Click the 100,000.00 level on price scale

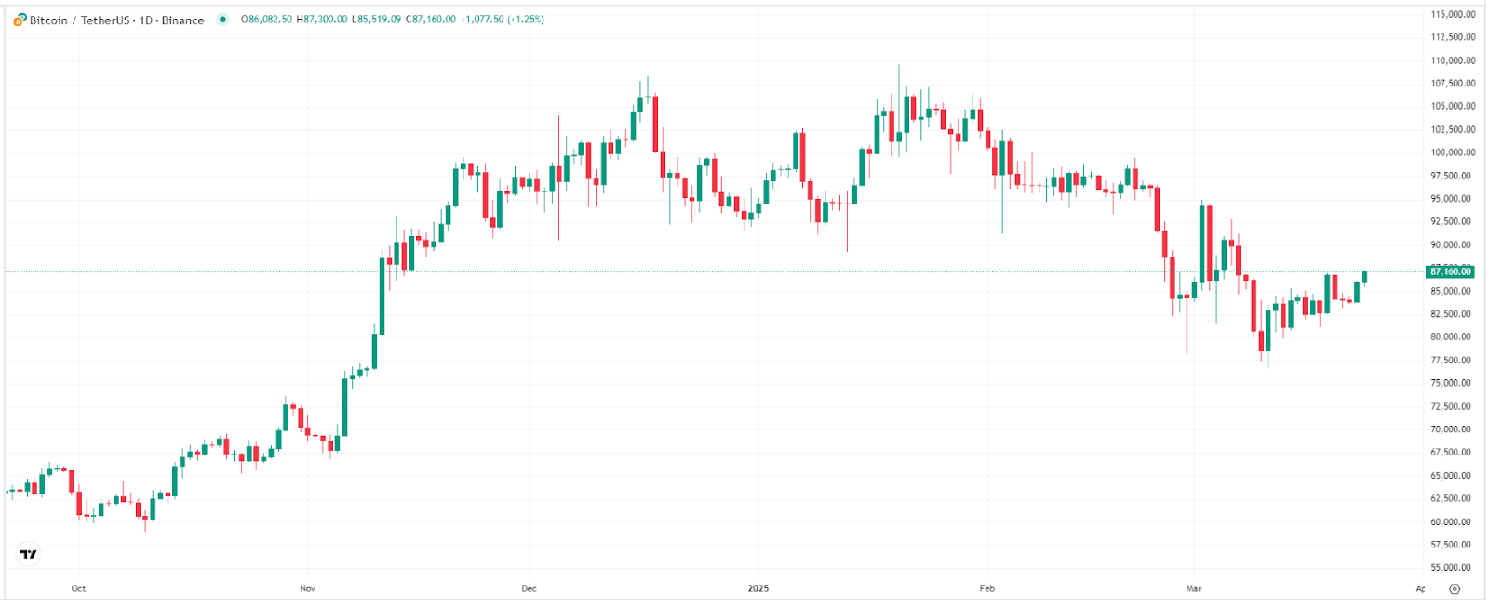pos(1452,152)
